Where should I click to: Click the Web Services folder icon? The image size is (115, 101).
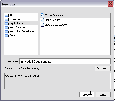(x=7, y=27)
